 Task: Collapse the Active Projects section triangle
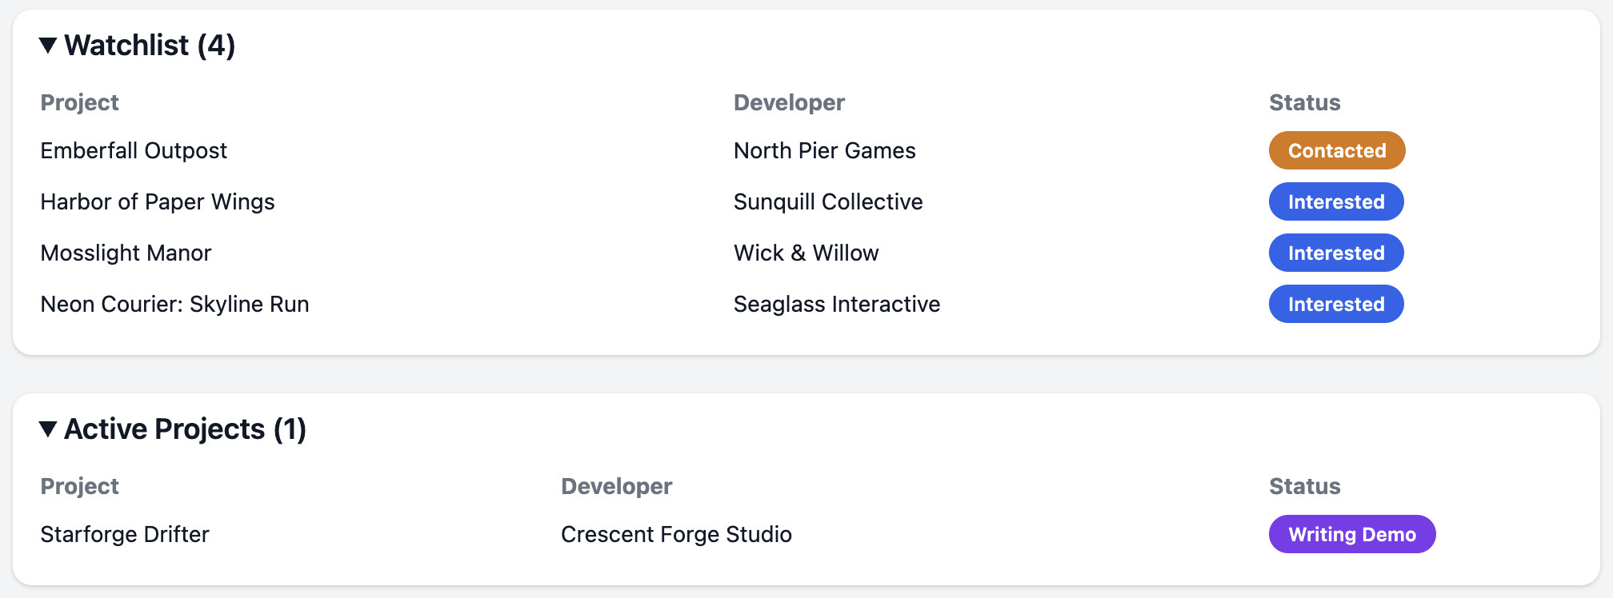pos(48,429)
